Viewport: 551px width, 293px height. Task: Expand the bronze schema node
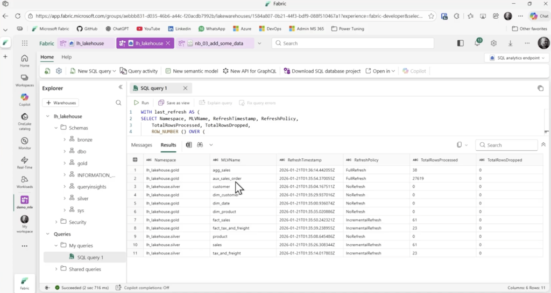[65, 140]
